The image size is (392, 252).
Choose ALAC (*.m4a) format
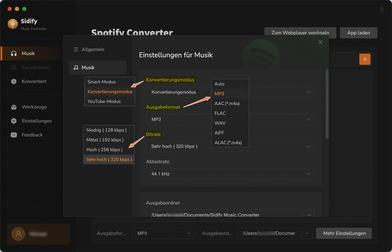pyautogui.click(x=230, y=143)
